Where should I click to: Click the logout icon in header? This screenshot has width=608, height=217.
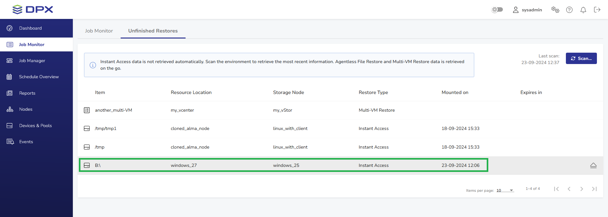597,10
